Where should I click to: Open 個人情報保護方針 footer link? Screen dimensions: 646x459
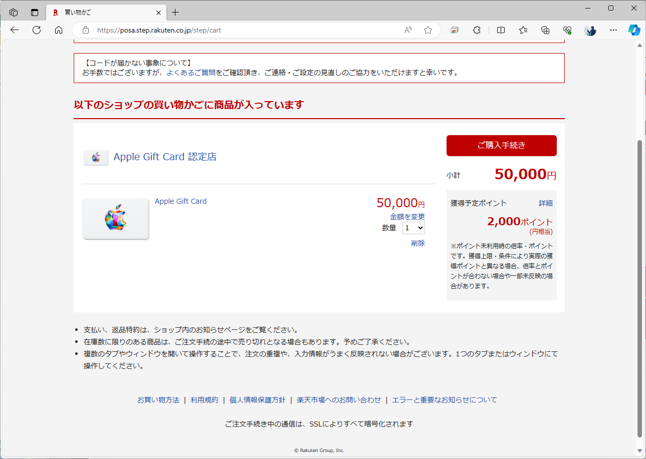258,400
